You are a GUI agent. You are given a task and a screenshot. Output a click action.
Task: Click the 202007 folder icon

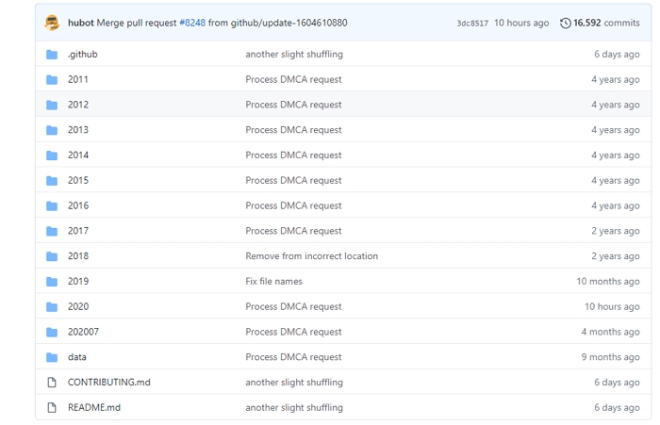52,333
